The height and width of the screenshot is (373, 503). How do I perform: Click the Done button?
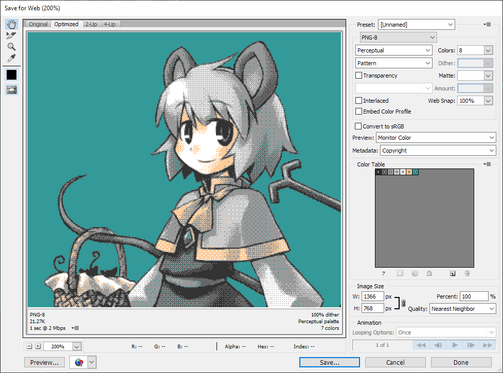[x=461, y=362]
